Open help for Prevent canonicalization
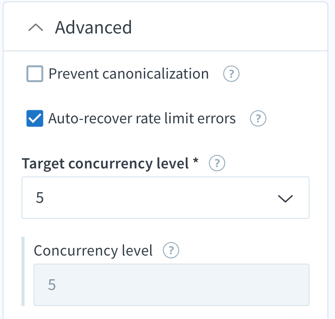The width and height of the screenshot is (335, 319). [x=231, y=74]
